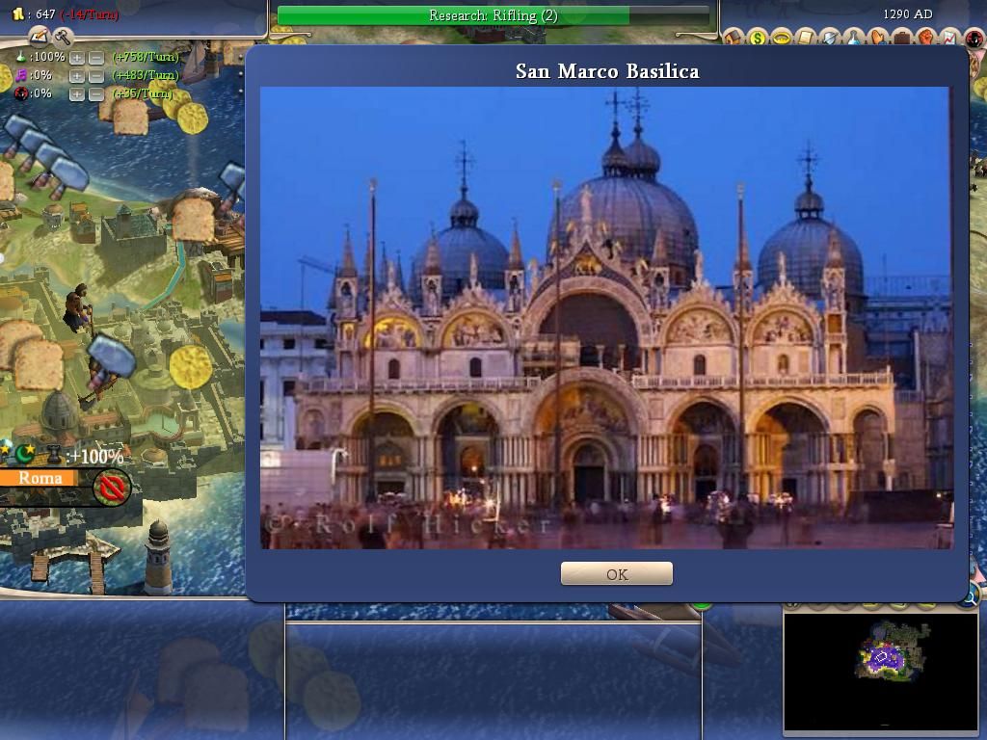The width and height of the screenshot is (987, 740).
Task: Increase the culture rate with plus
Action: [77, 76]
